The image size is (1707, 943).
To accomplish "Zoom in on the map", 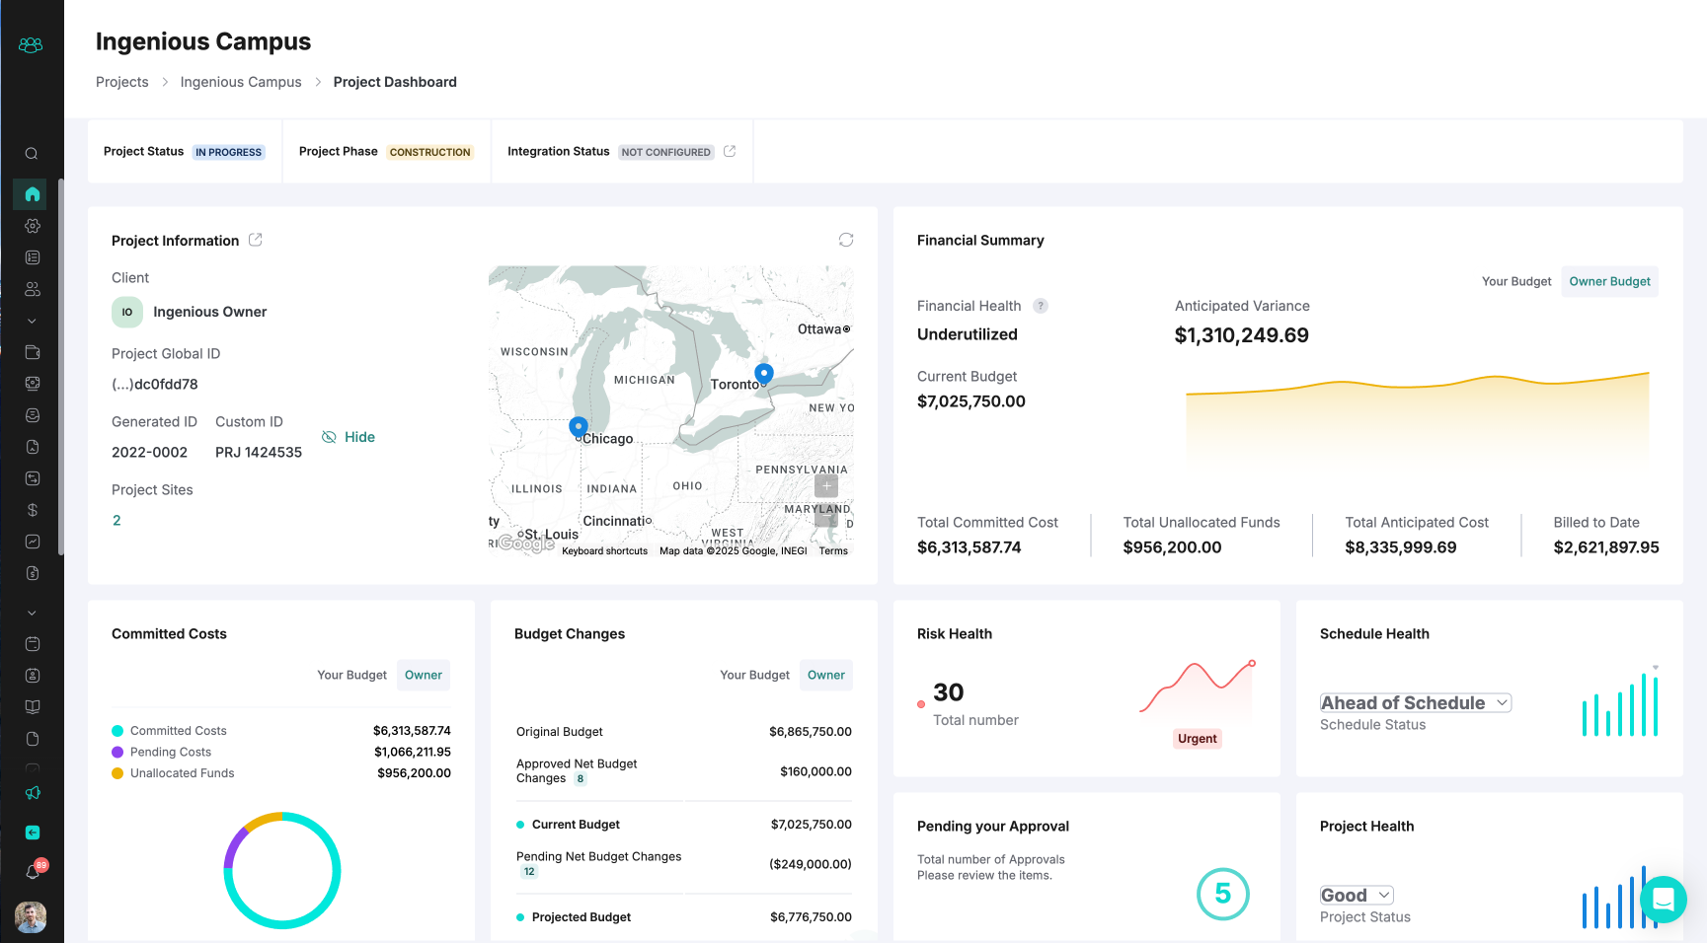I will tap(826, 485).
